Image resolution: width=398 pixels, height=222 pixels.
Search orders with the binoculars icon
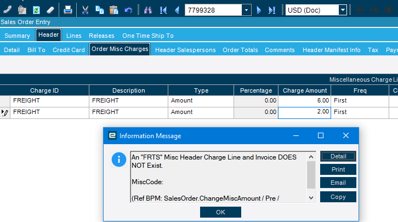pyautogui.click(x=148, y=10)
